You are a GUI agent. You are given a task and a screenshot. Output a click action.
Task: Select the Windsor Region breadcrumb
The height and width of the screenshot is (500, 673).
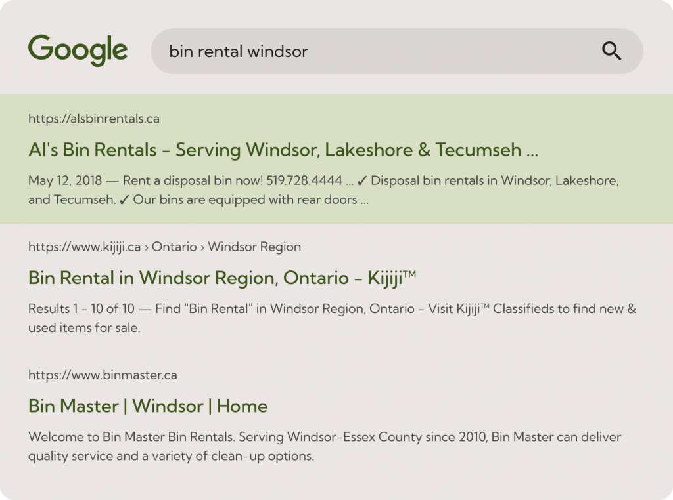255,247
